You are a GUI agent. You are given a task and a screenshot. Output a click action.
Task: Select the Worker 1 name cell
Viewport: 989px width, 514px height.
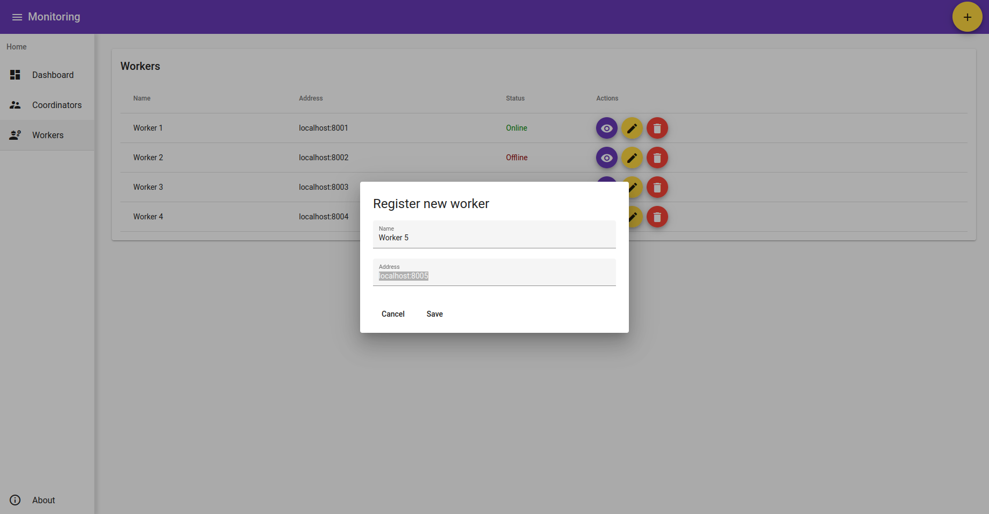pos(148,128)
